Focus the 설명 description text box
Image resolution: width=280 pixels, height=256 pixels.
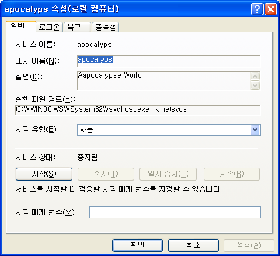(x=164, y=81)
